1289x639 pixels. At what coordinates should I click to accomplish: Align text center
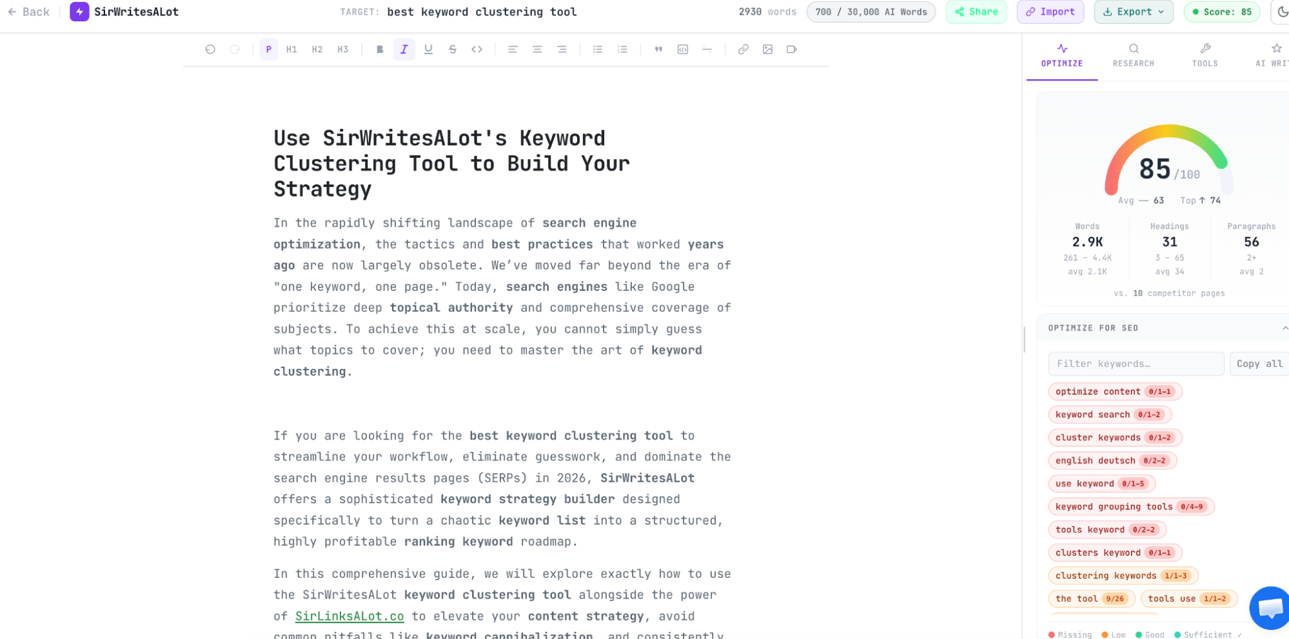coord(538,49)
